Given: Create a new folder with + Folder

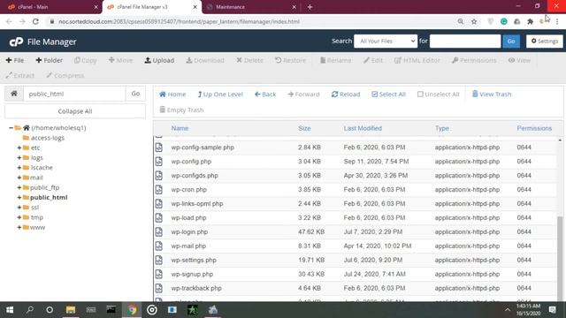Looking at the screenshot, I should tap(50, 60).
